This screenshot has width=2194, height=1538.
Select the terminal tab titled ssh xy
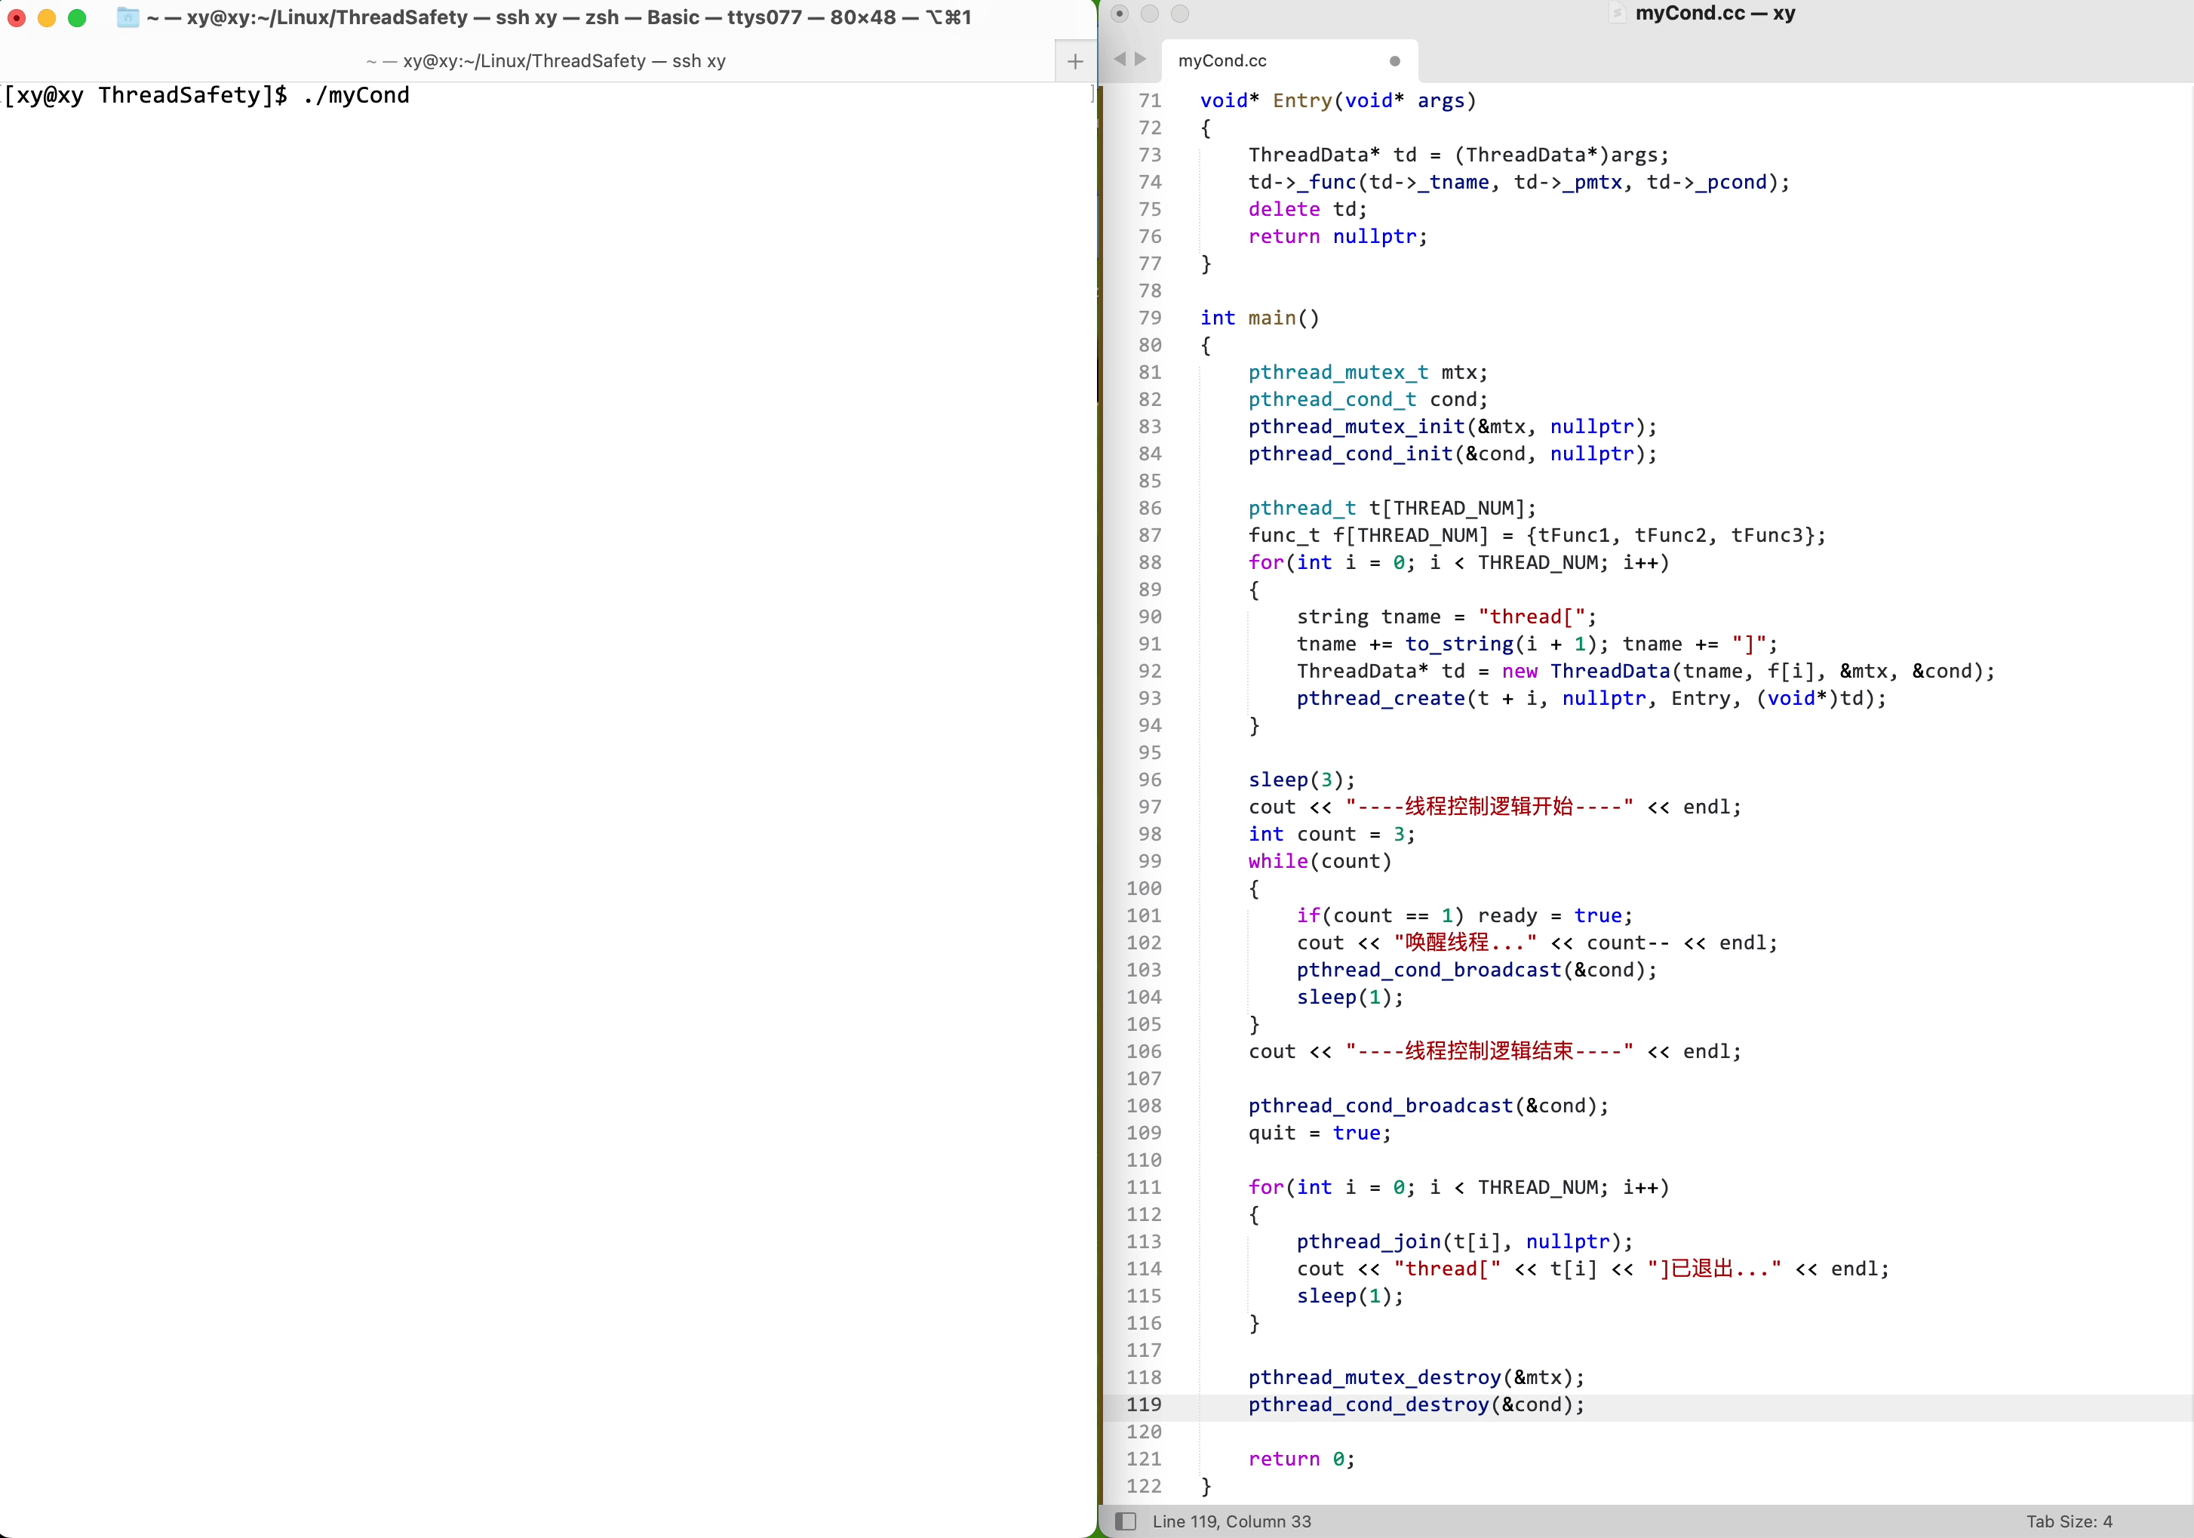coord(545,61)
